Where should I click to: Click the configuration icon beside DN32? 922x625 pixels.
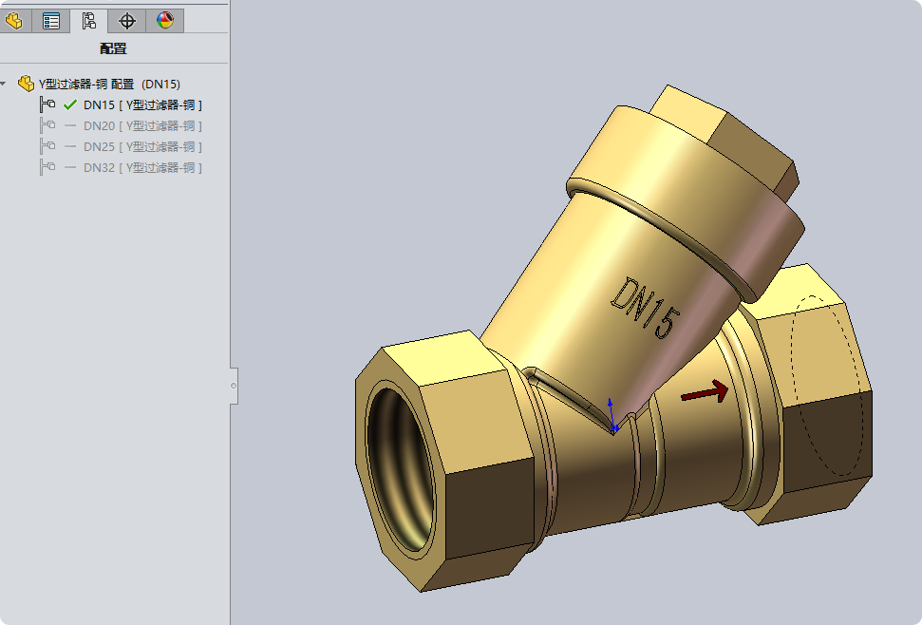click(x=47, y=167)
